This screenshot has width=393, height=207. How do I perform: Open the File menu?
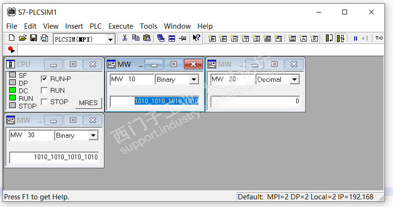click(12, 26)
